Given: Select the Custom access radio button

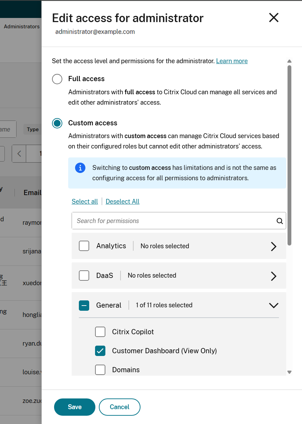Looking at the screenshot, I should [57, 123].
